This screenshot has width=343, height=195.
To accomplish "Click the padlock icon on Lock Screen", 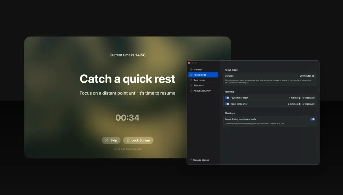I will (x=128, y=140).
